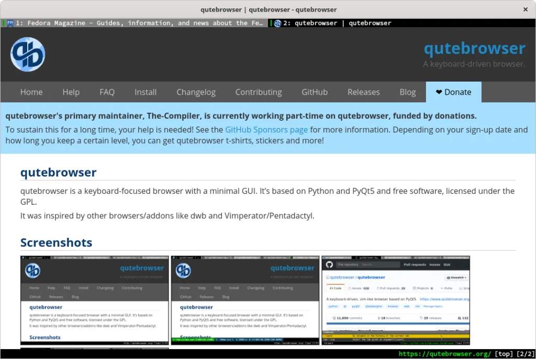Open the Contributing page
Screen dimensions: 536x359
(x=258, y=92)
